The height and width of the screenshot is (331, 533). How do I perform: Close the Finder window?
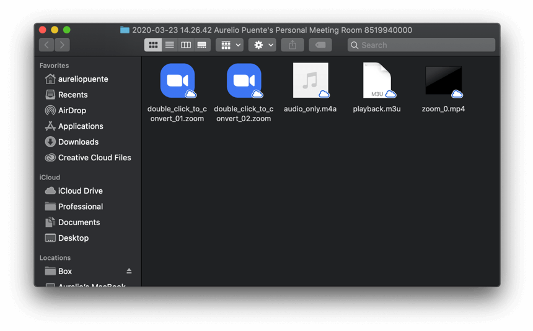(43, 30)
